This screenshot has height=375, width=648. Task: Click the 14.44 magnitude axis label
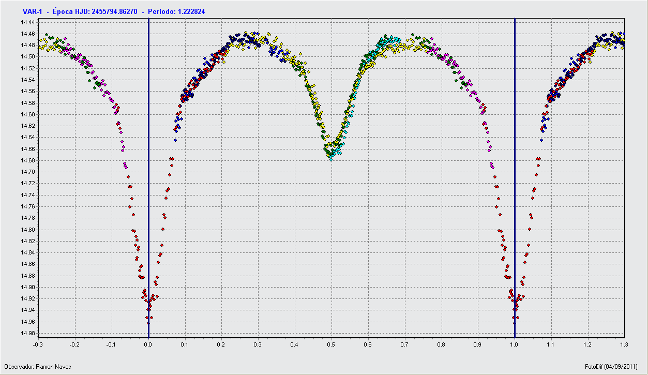[28, 22]
